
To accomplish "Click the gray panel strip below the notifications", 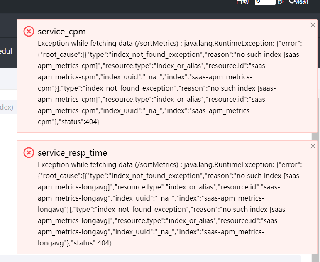I will click(150, 259).
